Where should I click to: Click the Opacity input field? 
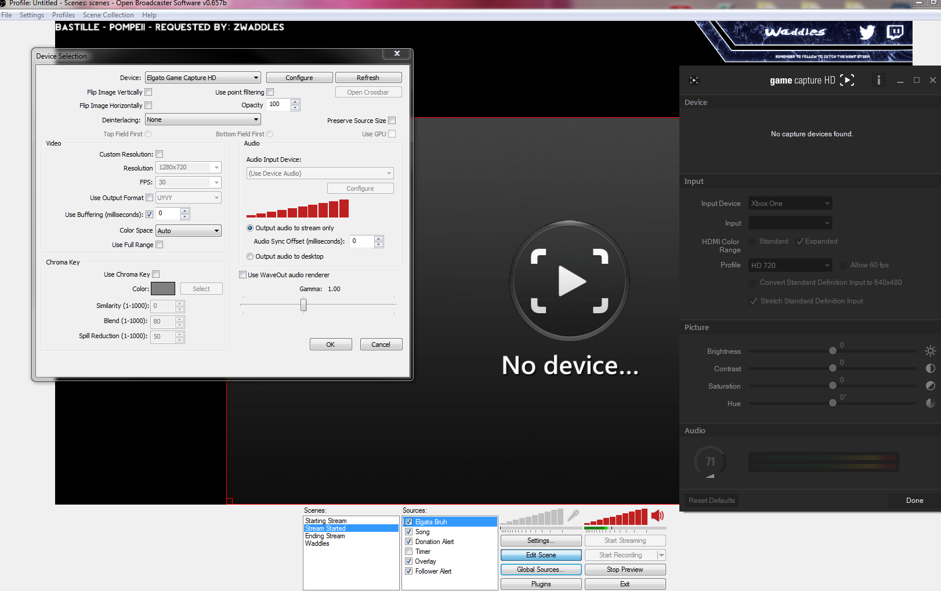click(x=278, y=105)
